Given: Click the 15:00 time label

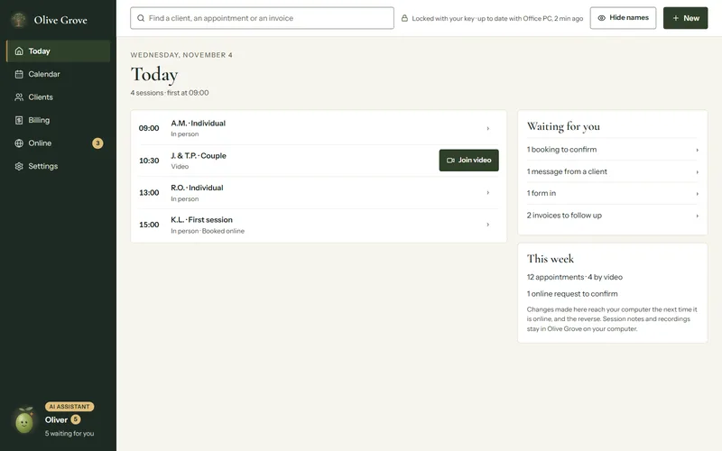Looking at the screenshot, I should click(x=149, y=225).
